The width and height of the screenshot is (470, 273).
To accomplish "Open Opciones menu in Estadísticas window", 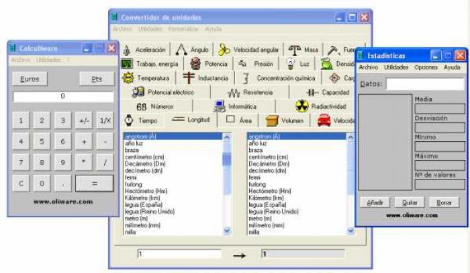I will click(426, 67).
